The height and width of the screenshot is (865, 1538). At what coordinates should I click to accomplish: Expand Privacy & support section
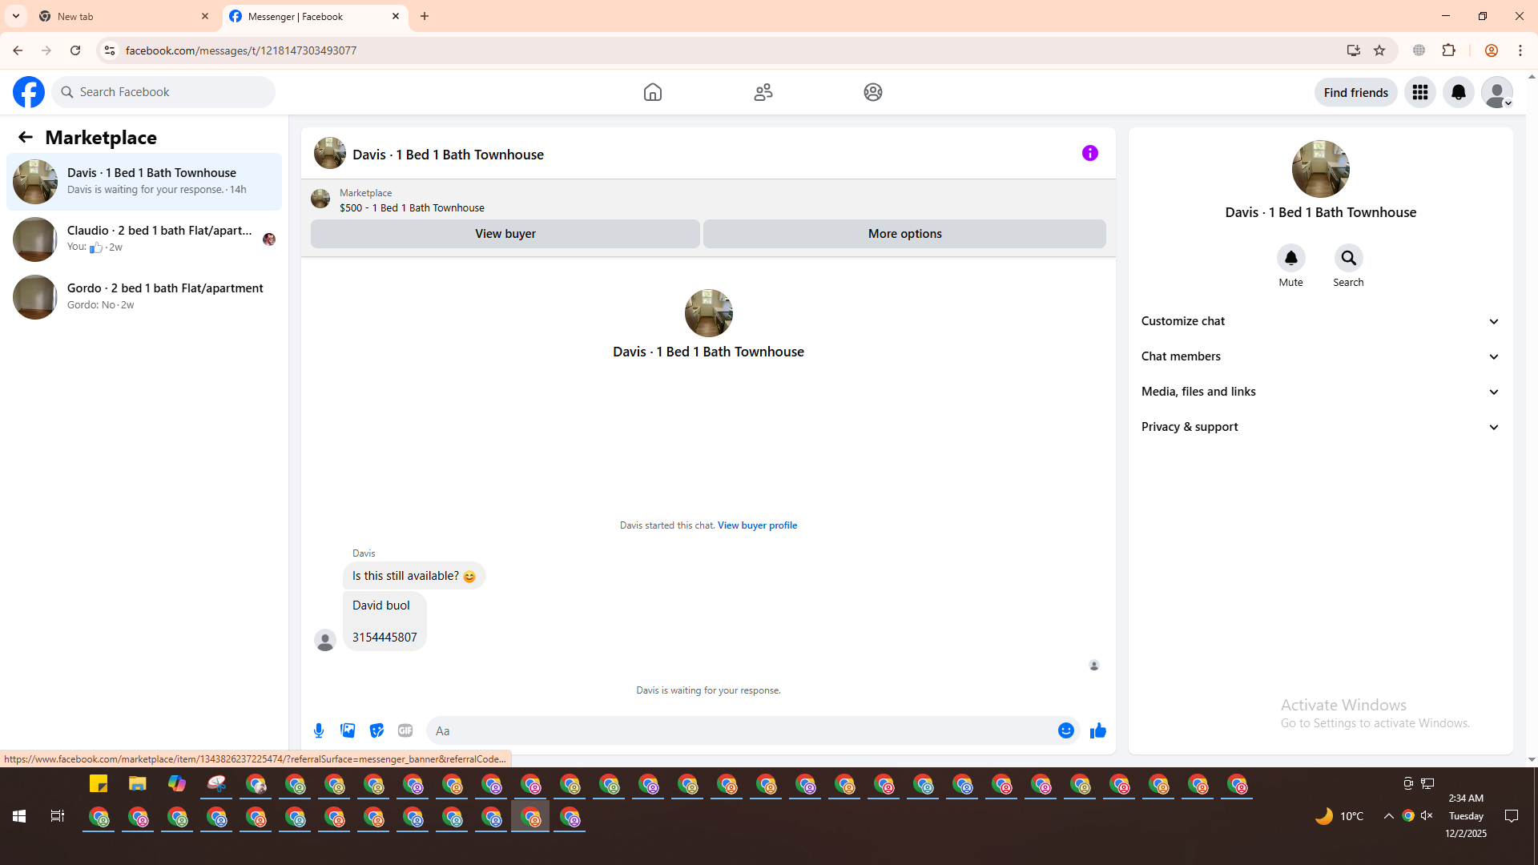click(1319, 427)
